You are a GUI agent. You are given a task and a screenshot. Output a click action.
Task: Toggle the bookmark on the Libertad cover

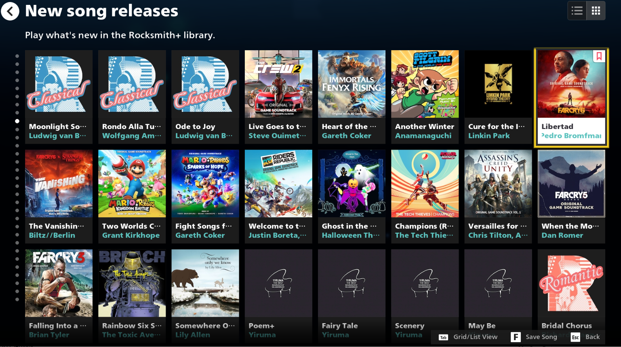coord(599,56)
